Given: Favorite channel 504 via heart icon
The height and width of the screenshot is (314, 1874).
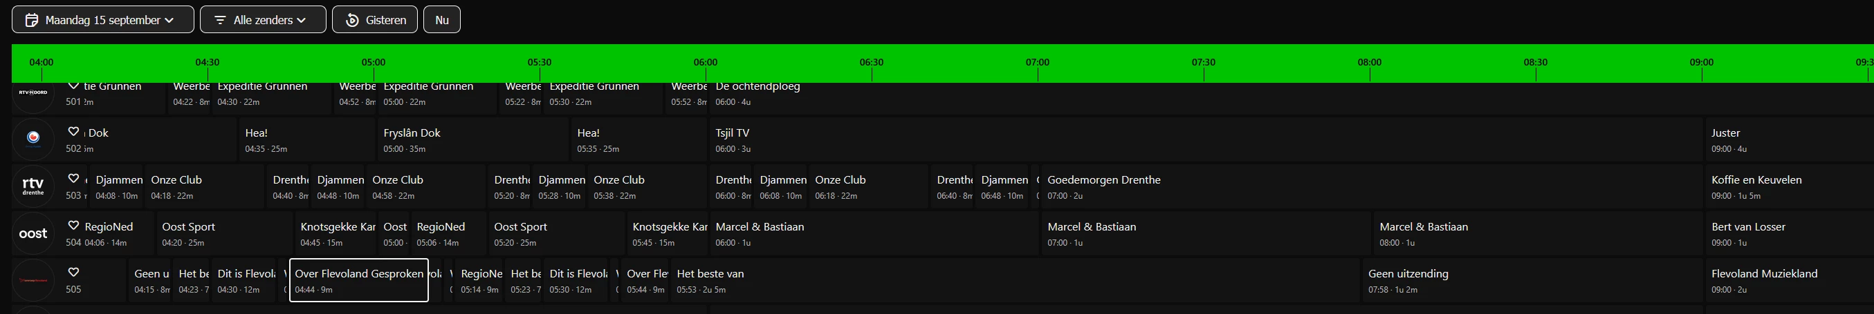Looking at the screenshot, I should click(x=73, y=226).
